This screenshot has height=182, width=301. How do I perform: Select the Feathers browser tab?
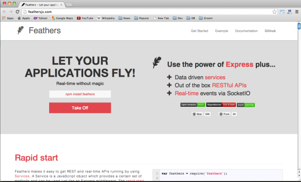pos(42,5)
